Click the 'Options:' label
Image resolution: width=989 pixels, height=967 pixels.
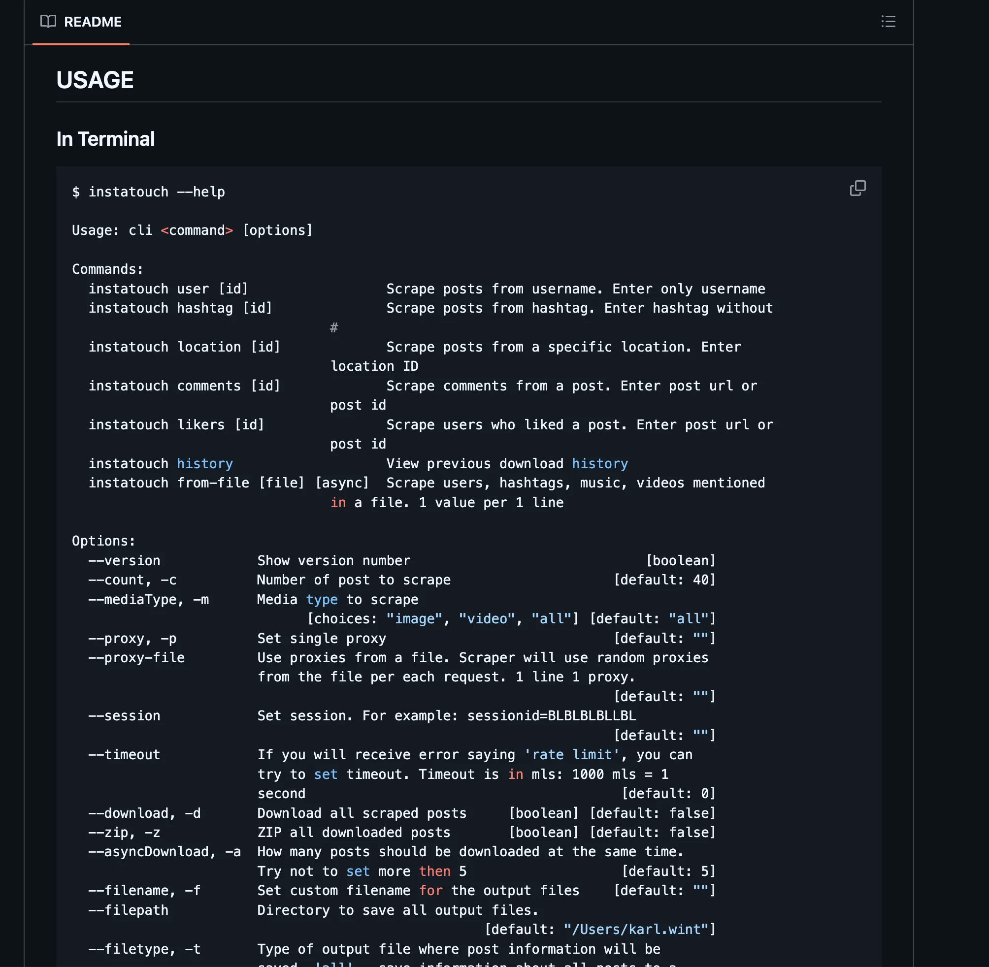tap(103, 542)
